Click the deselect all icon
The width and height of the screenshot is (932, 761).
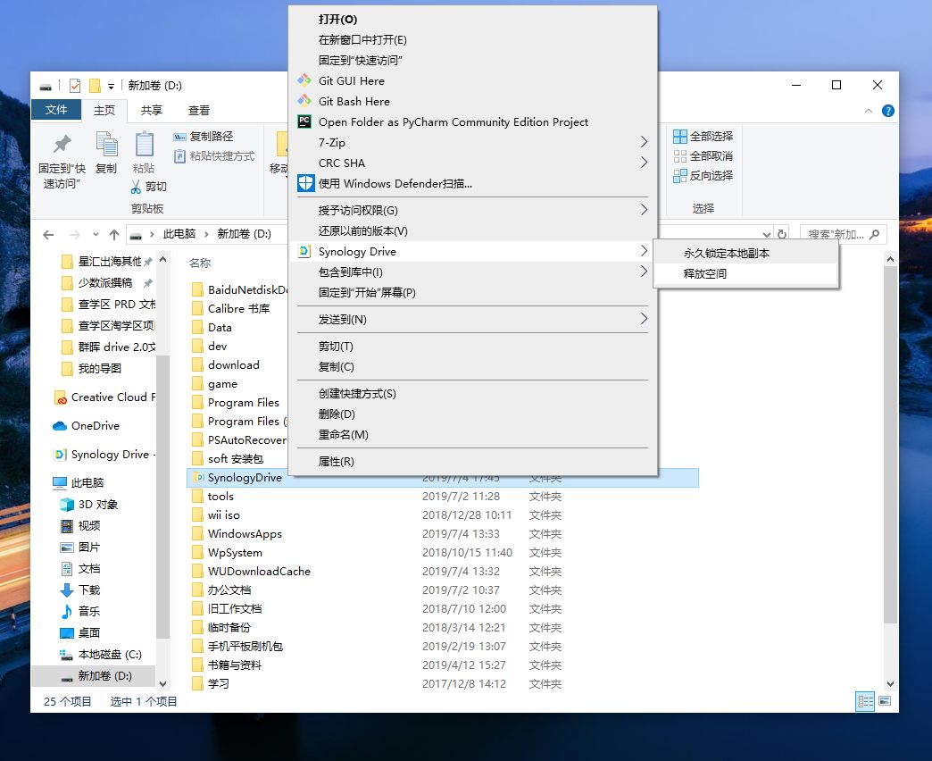(680, 155)
